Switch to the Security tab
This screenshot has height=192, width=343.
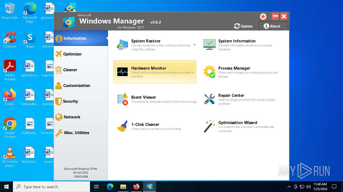pos(81,101)
